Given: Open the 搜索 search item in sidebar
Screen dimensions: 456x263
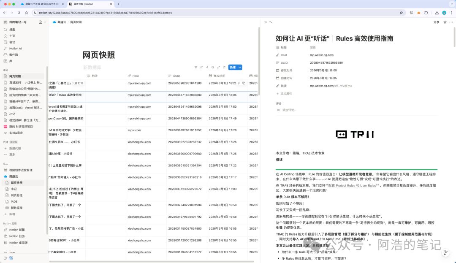Looking at the screenshot, I should 12,30.
